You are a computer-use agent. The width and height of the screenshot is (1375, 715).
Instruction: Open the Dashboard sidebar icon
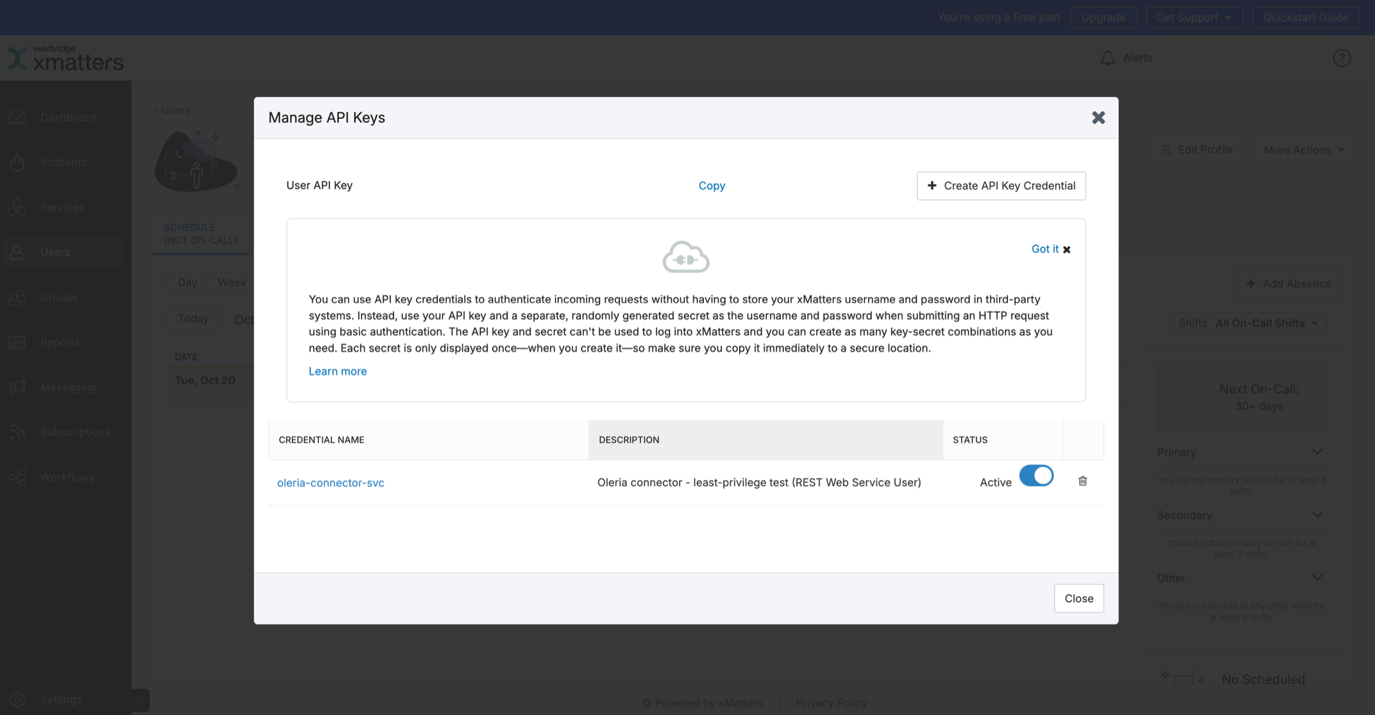[x=17, y=118]
